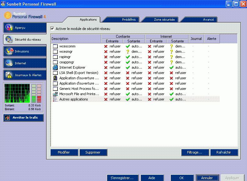Screen dimensions: 247x181
Task: Click the Aide button
Action: pos(152,178)
